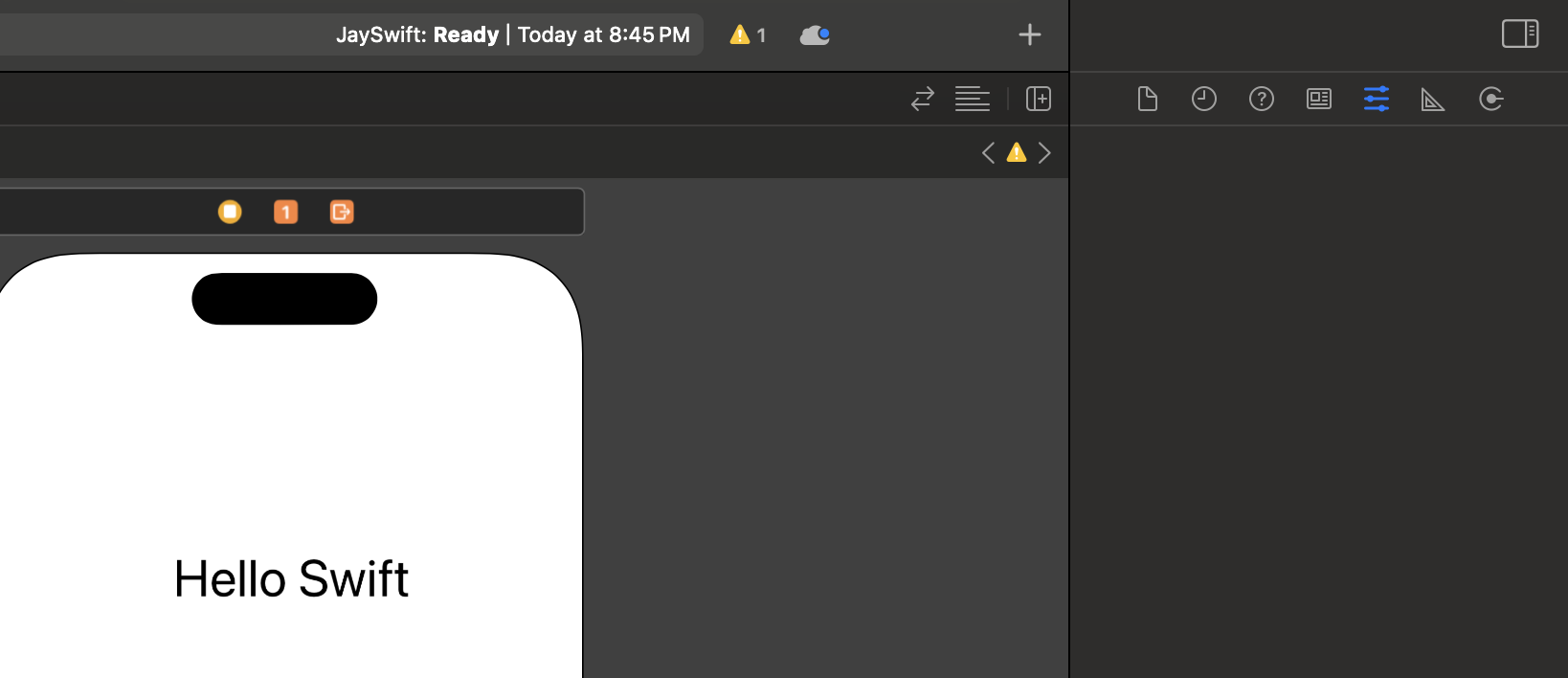Open the Size inspector
The width and height of the screenshot is (1568, 678).
pyautogui.click(x=1433, y=99)
